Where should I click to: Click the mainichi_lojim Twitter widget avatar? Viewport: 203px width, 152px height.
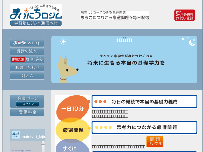point(16,135)
